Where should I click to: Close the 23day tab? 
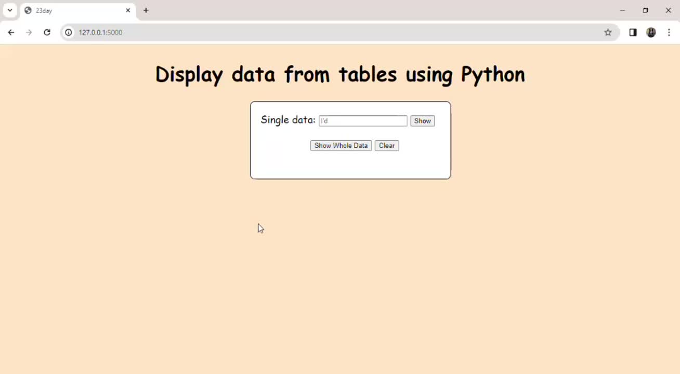[128, 10]
